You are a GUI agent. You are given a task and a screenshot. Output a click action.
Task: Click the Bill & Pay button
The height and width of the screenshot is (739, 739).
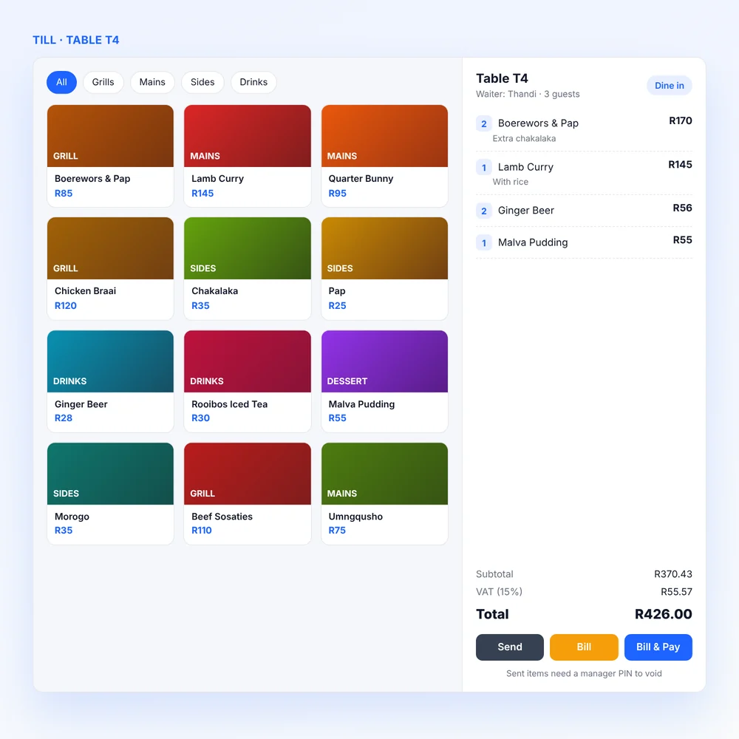(658, 647)
